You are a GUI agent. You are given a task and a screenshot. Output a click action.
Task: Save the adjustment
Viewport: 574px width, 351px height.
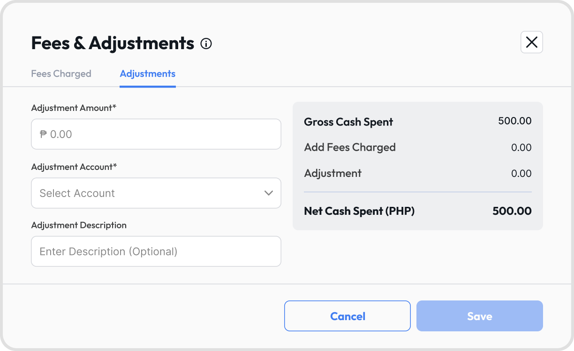(480, 316)
